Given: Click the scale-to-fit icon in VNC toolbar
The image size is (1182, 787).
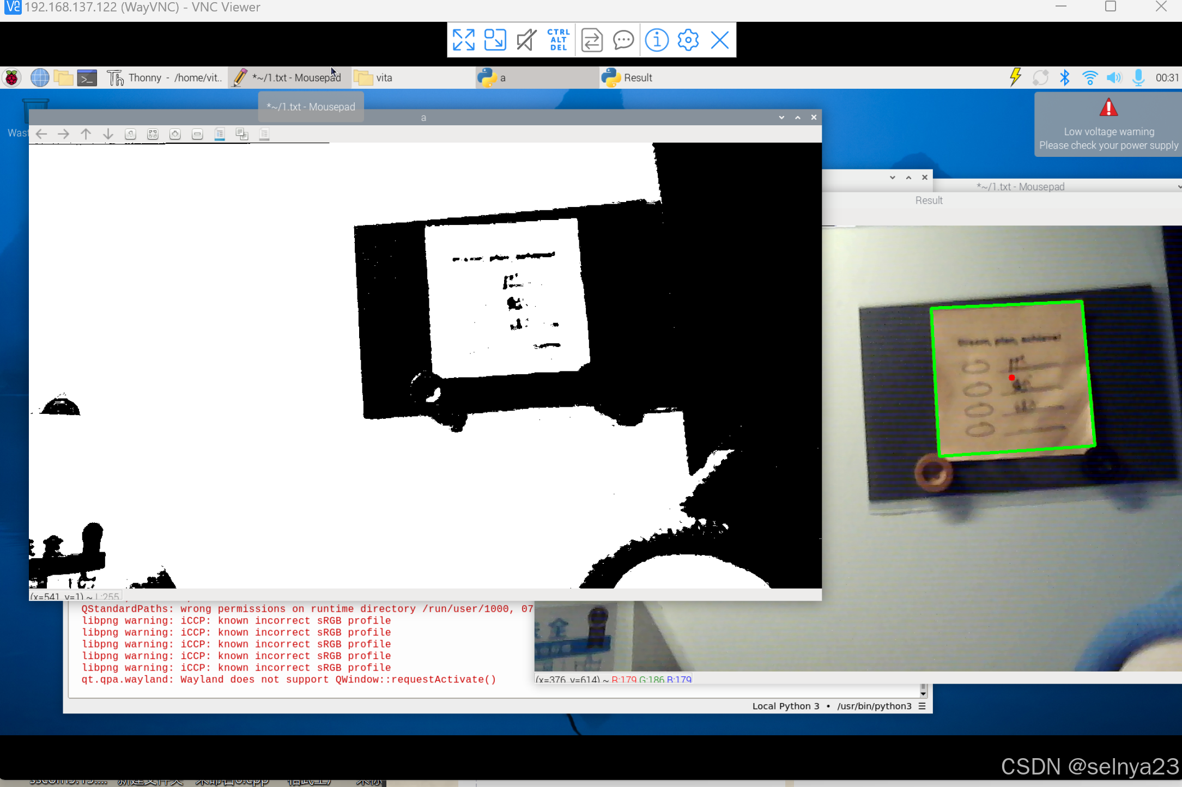Looking at the screenshot, I should [495, 40].
